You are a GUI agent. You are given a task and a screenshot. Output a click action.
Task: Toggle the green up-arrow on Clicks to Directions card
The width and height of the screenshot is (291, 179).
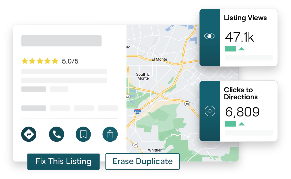point(242,124)
